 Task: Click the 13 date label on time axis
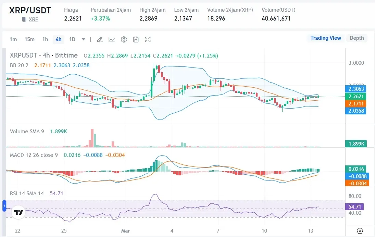(x=310, y=231)
